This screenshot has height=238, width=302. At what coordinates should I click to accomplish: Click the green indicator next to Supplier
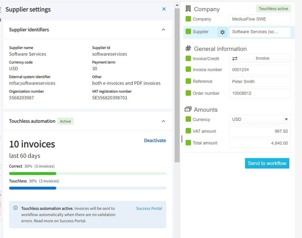tap(188, 32)
